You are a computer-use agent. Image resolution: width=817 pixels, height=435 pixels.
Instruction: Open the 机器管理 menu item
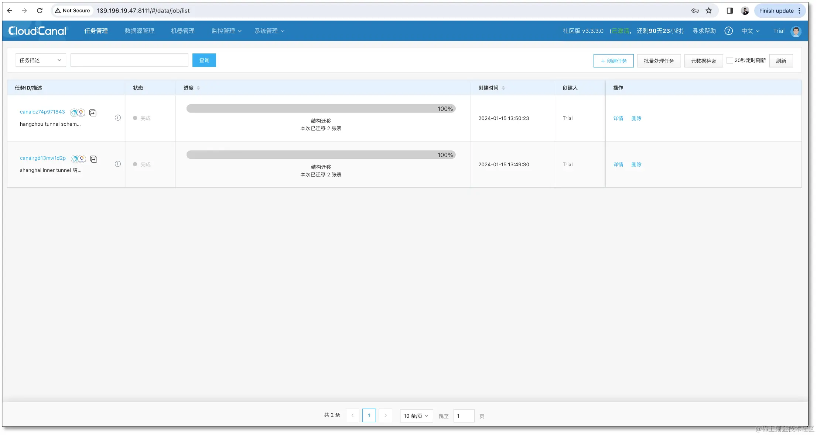182,31
